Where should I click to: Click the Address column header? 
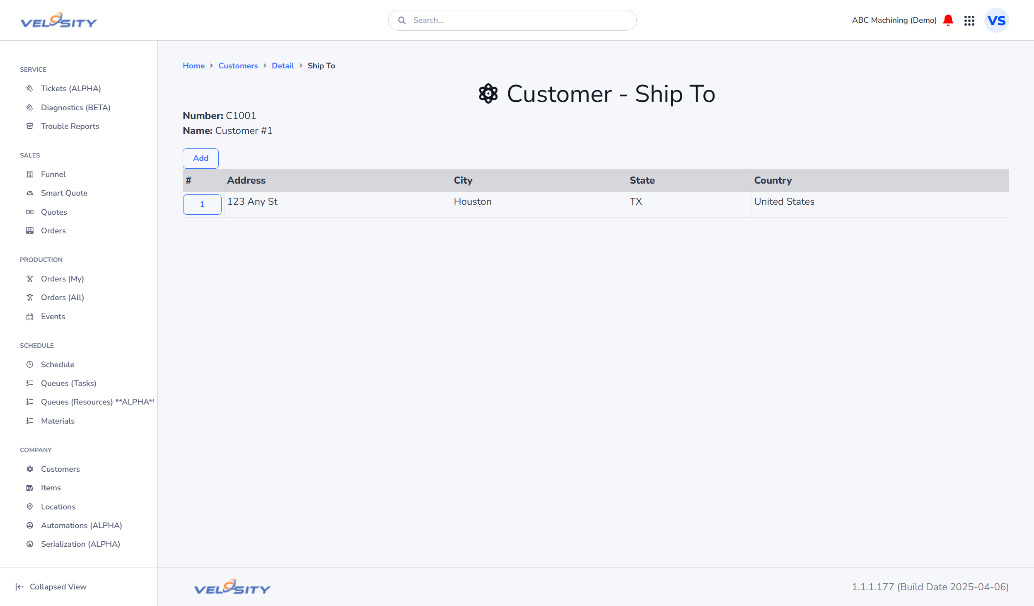(337, 180)
